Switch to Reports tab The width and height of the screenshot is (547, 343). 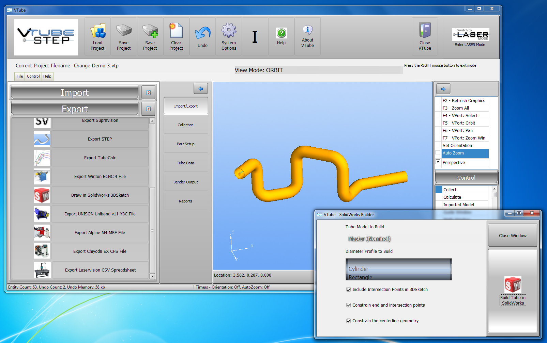coord(186,201)
